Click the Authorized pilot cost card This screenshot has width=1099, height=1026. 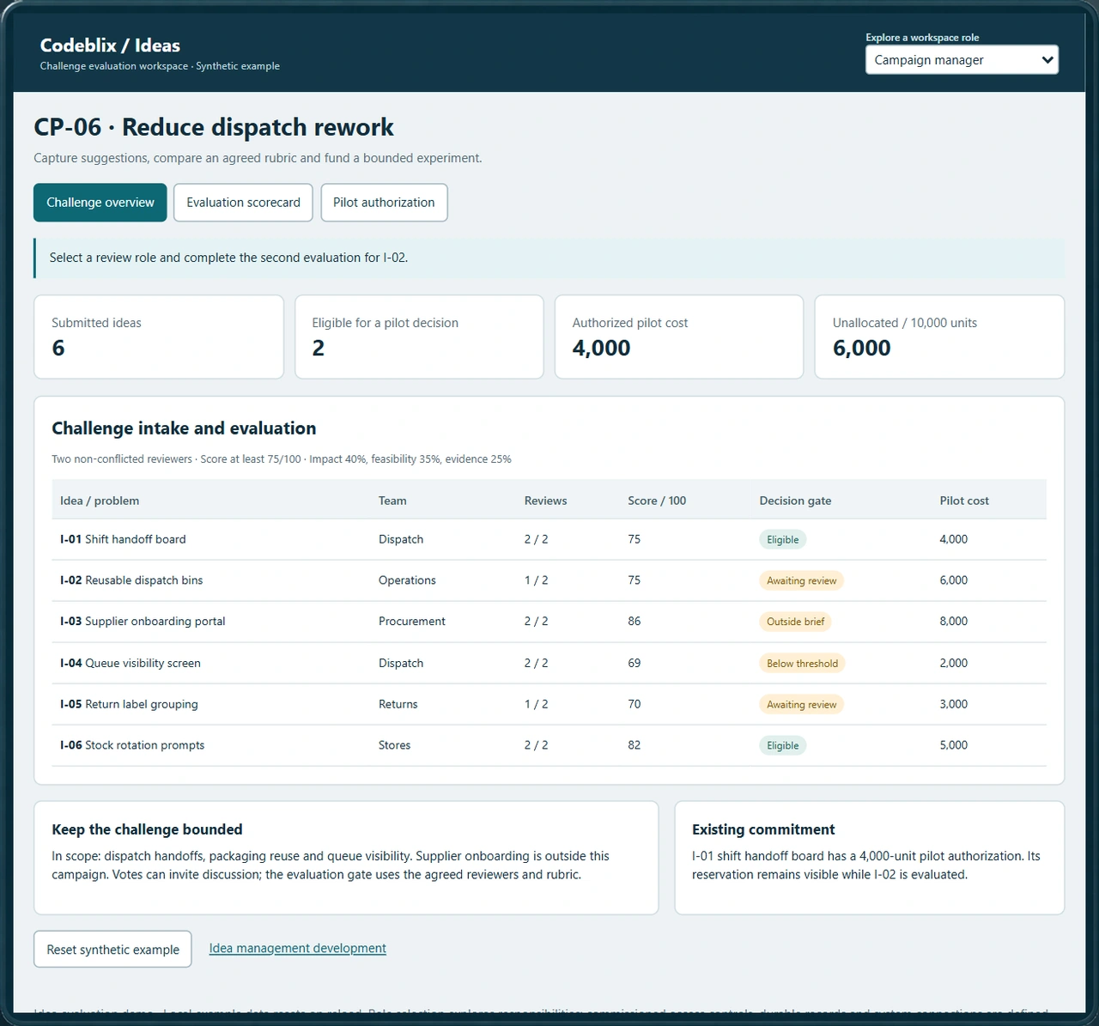[679, 337]
